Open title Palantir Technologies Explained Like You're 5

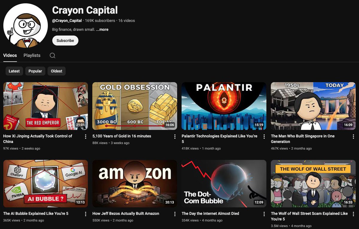click(220, 139)
